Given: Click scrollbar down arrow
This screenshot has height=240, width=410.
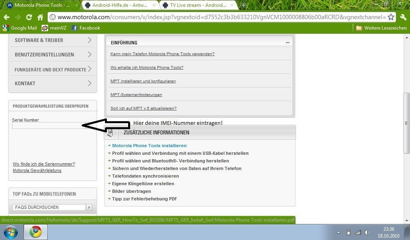Looking at the screenshot, I should tap(406, 221).
